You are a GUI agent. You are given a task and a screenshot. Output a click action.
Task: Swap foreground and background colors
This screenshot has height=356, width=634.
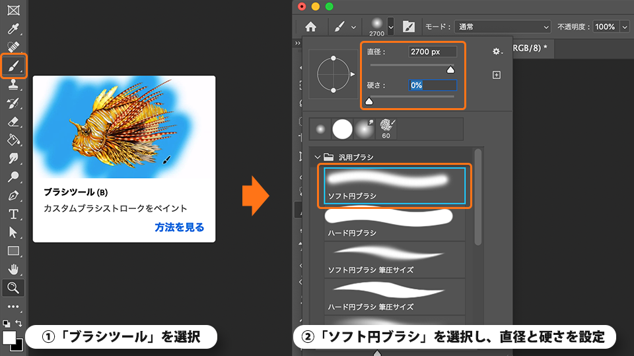[18, 323]
